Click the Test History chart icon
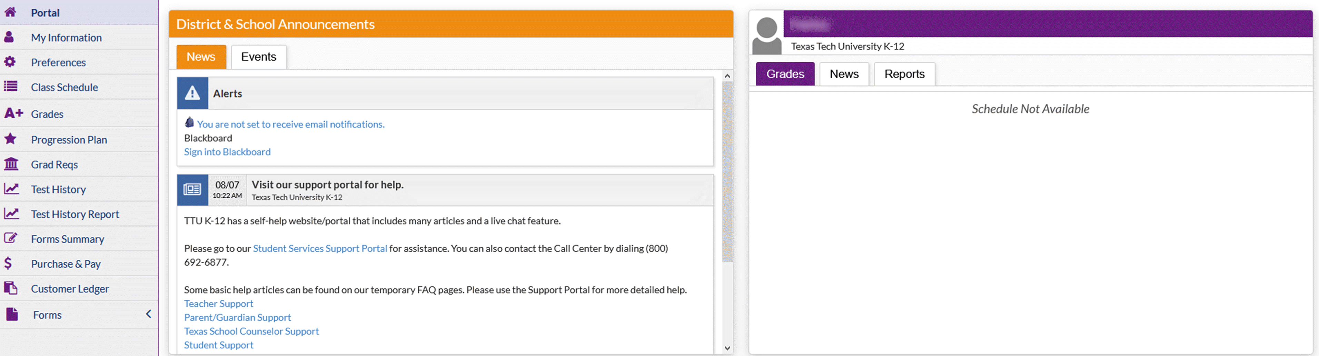The height and width of the screenshot is (356, 1319). click(11, 189)
